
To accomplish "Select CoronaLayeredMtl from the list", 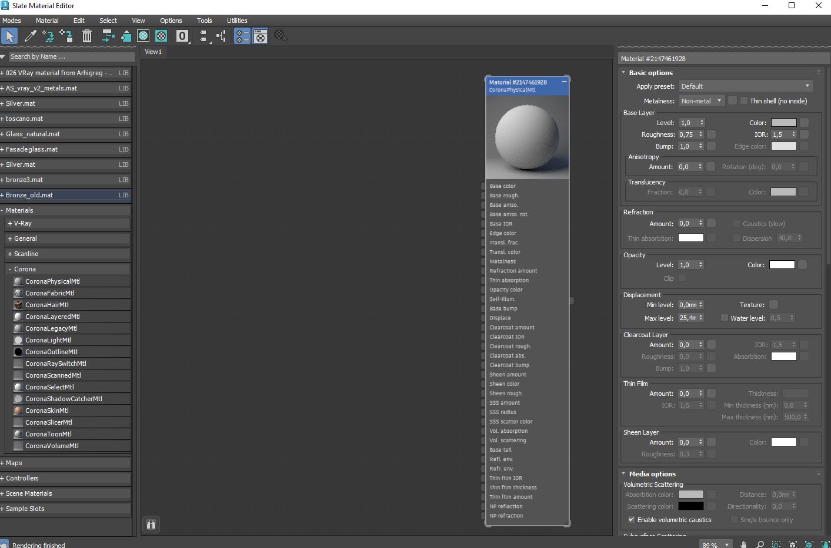I will pos(52,317).
